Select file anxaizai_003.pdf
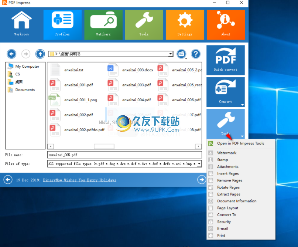This screenshot has height=247, width=298. (x=137, y=85)
